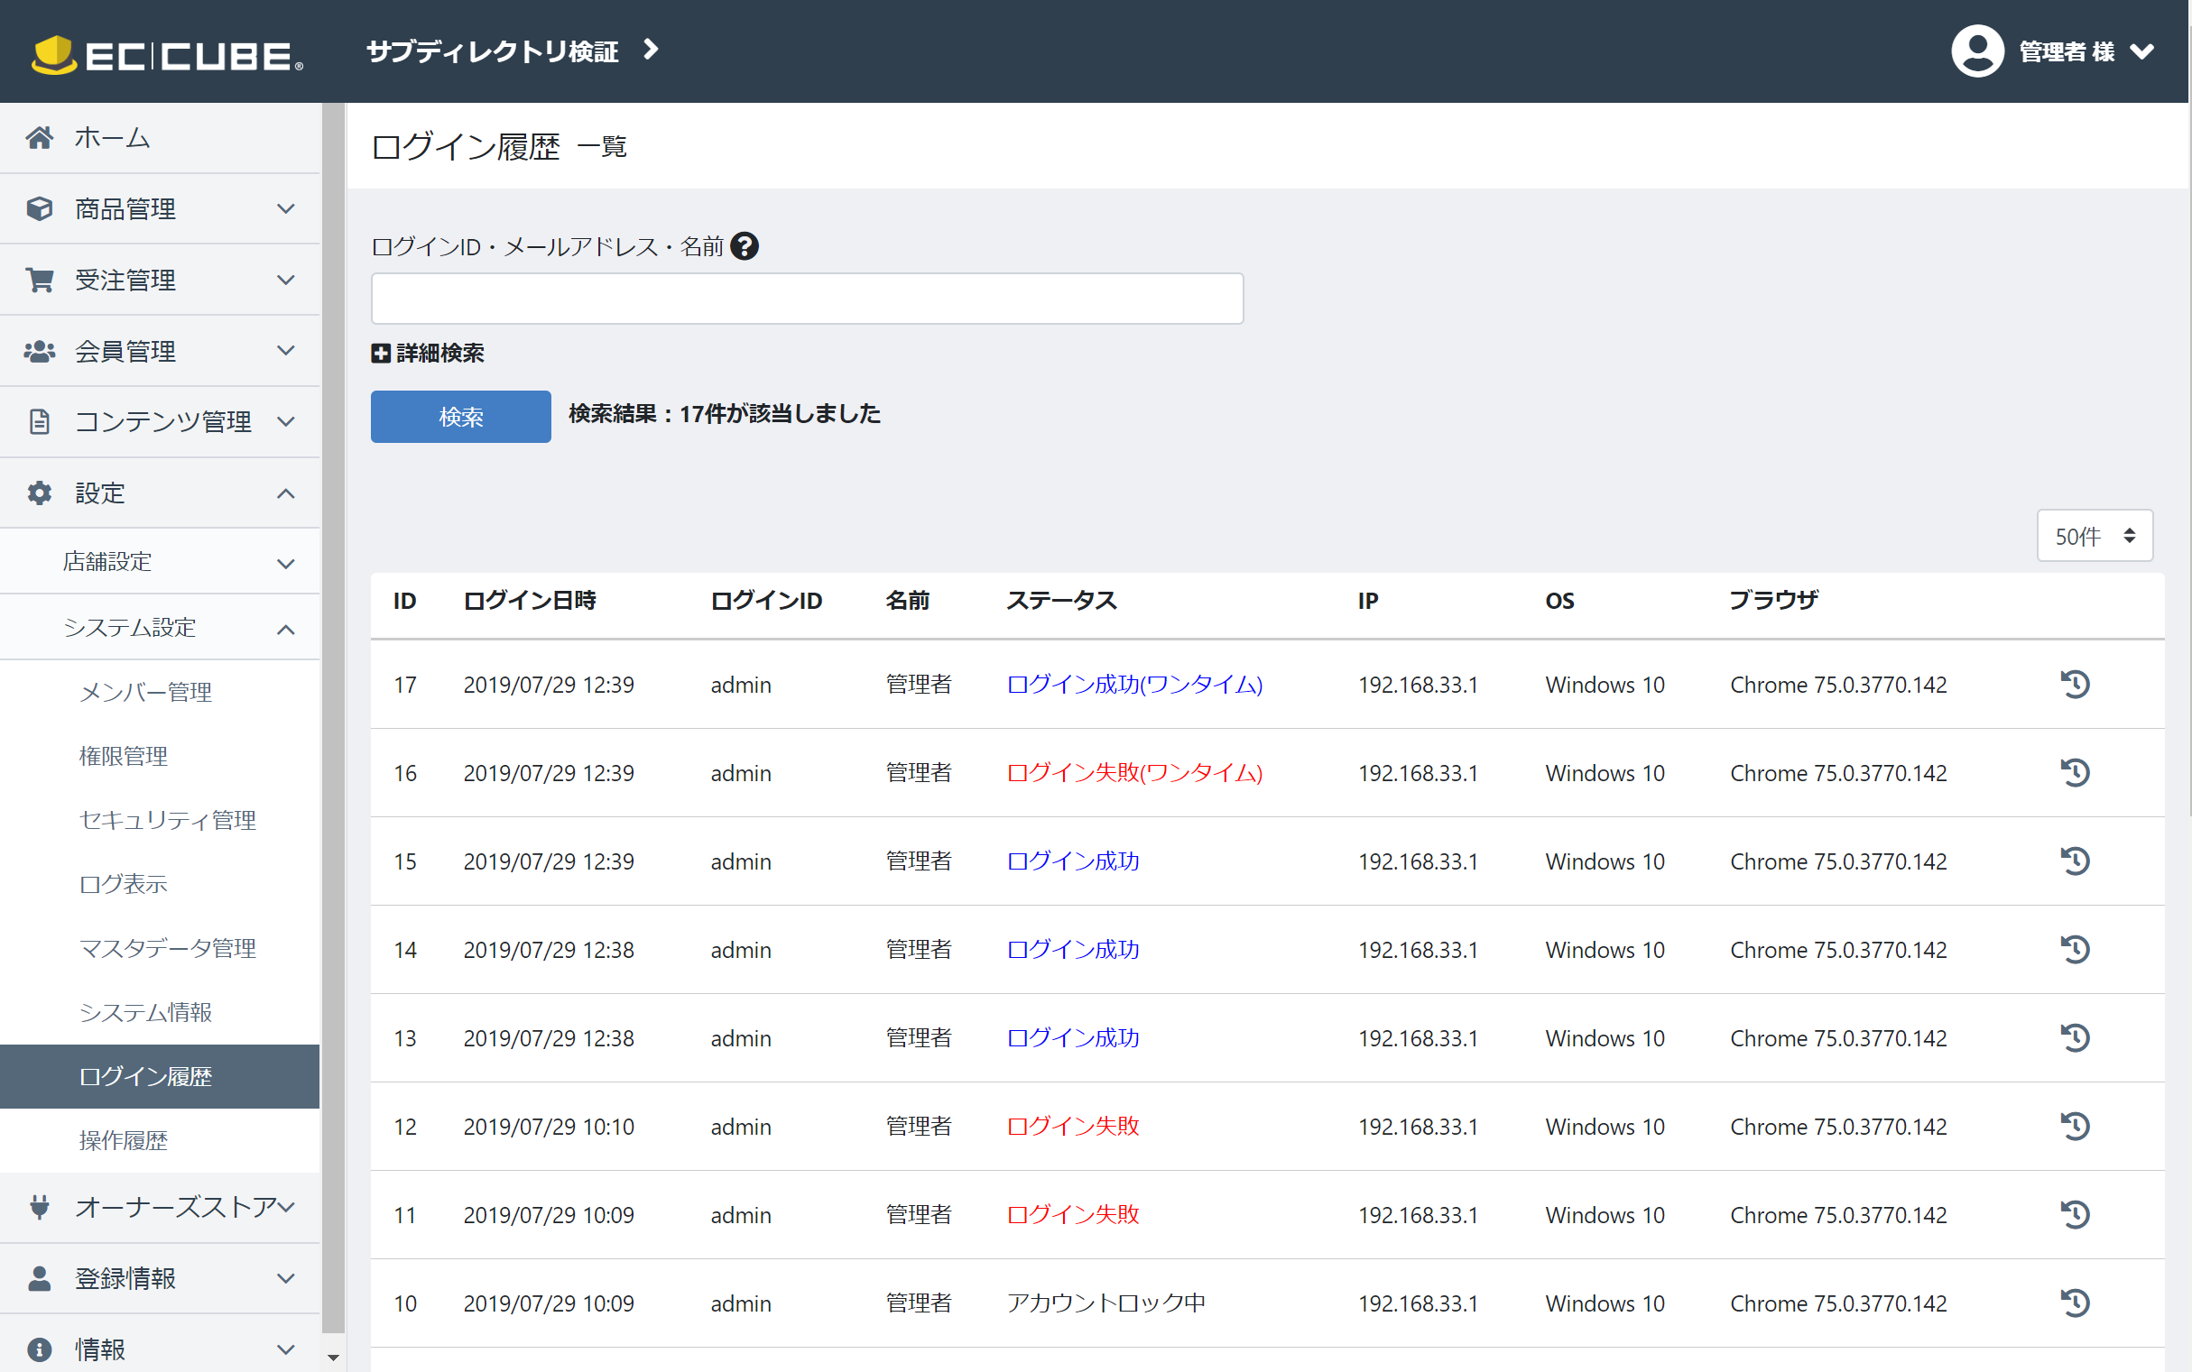This screenshot has height=1372, width=2192.
Task: Expand the 情報 menu chevron
Action: 286,1349
